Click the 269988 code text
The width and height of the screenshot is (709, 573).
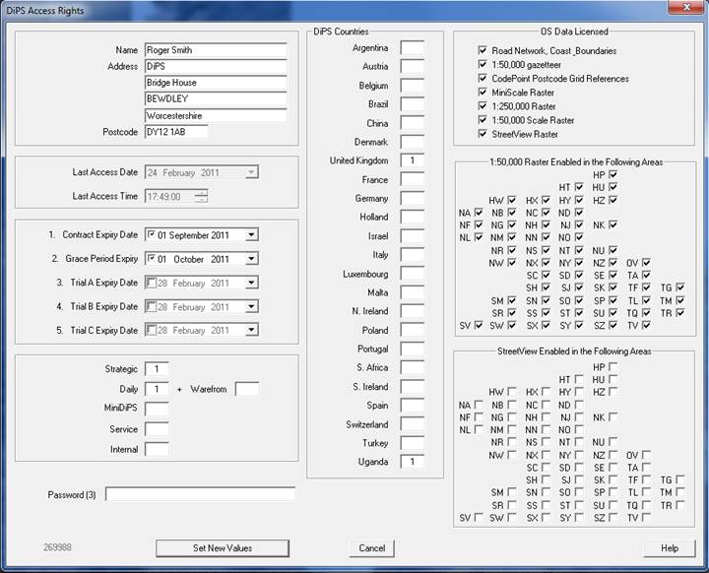57,547
